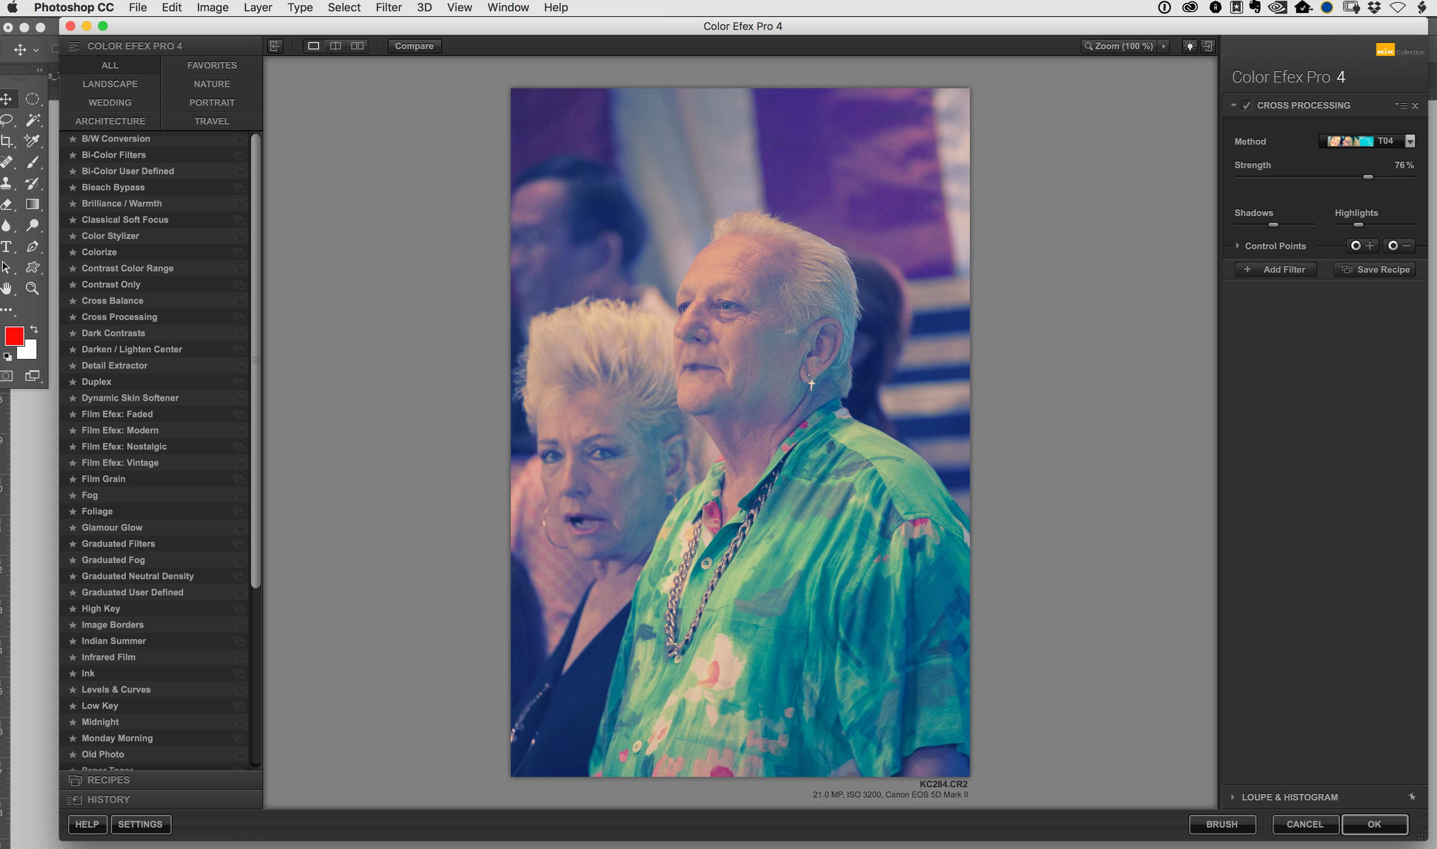Screen dimensions: 1437x849
Task: Click the remove control point minus icon
Action: pos(1399,245)
